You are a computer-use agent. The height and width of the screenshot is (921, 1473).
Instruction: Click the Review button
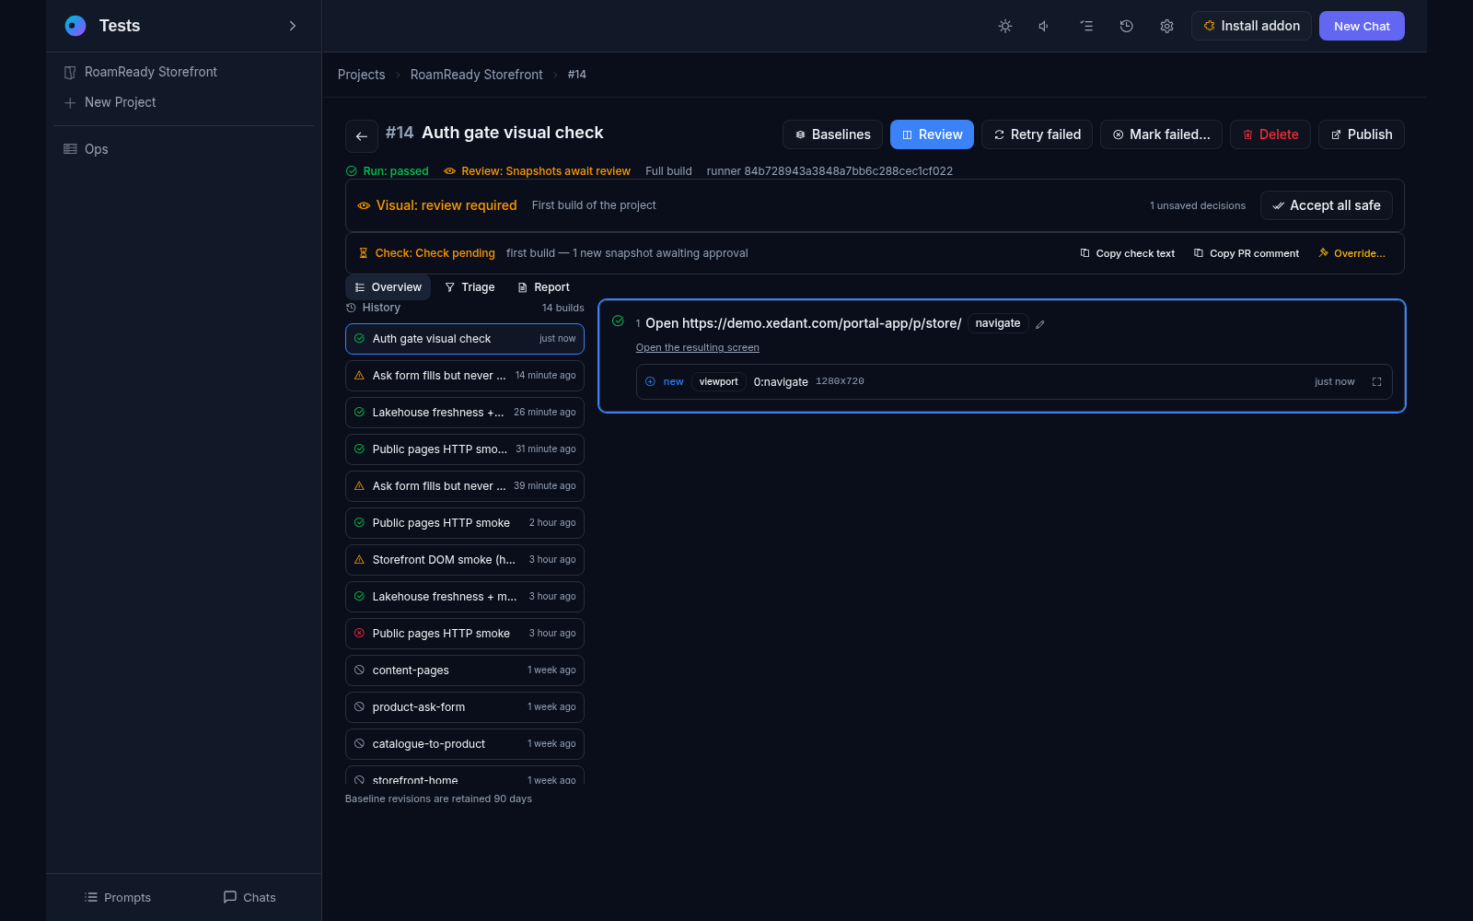click(x=932, y=134)
